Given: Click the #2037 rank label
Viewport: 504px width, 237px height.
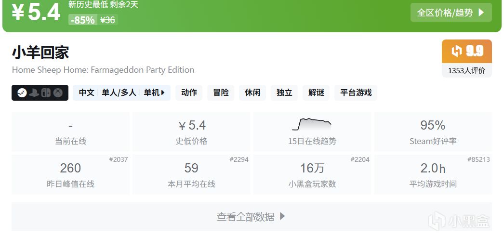Looking at the screenshot, I should pyautogui.click(x=118, y=159).
